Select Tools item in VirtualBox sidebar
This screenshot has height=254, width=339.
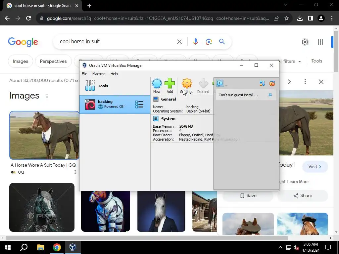click(115, 86)
